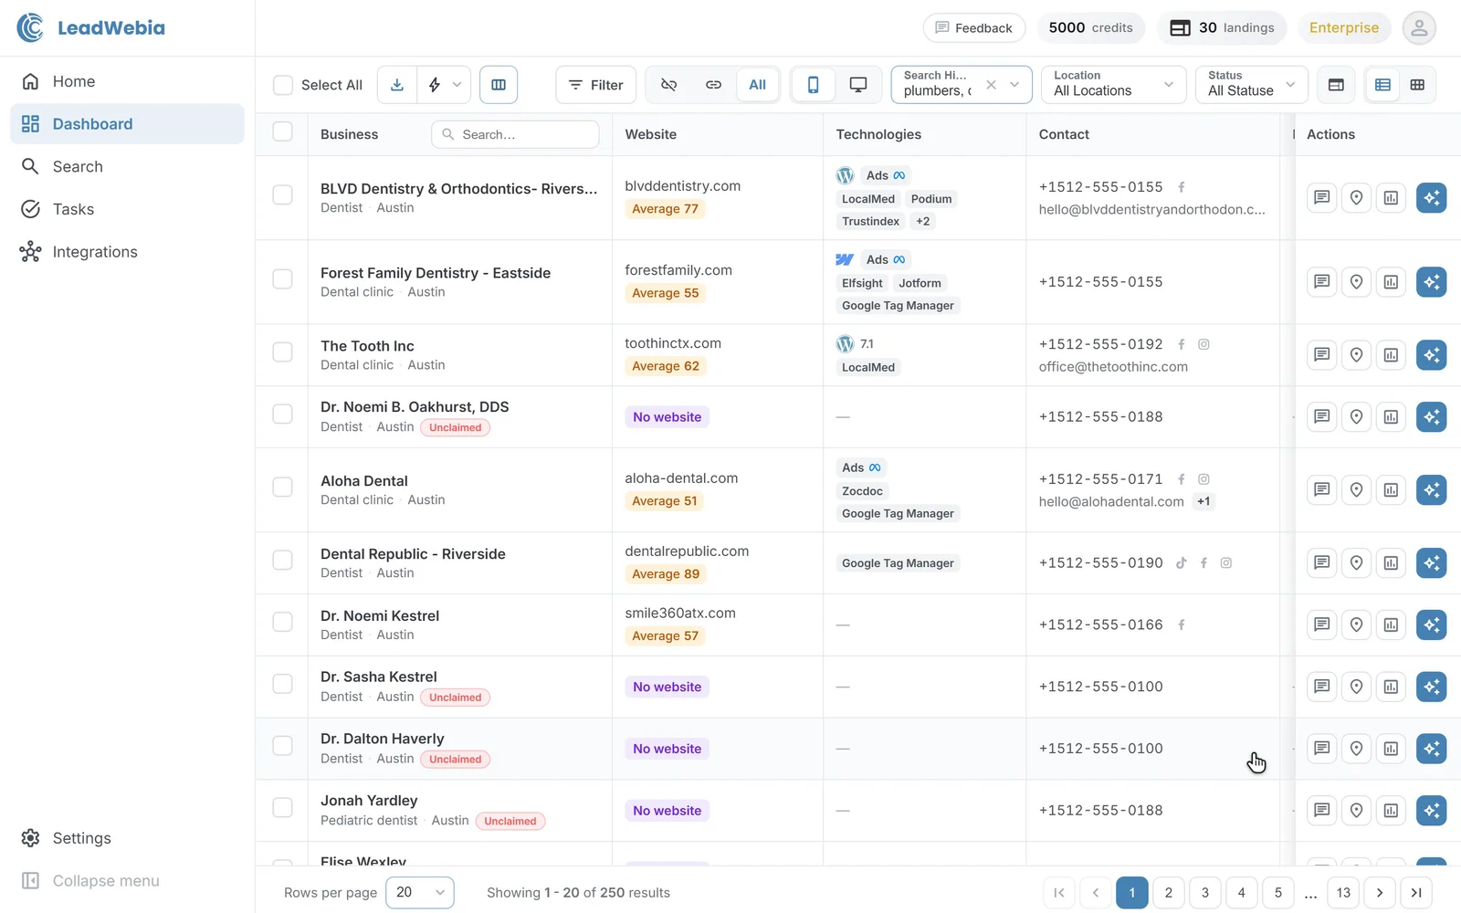The height and width of the screenshot is (913, 1461).
Task: Open the Filter button
Action: pyautogui.click(x=595, y=85)
